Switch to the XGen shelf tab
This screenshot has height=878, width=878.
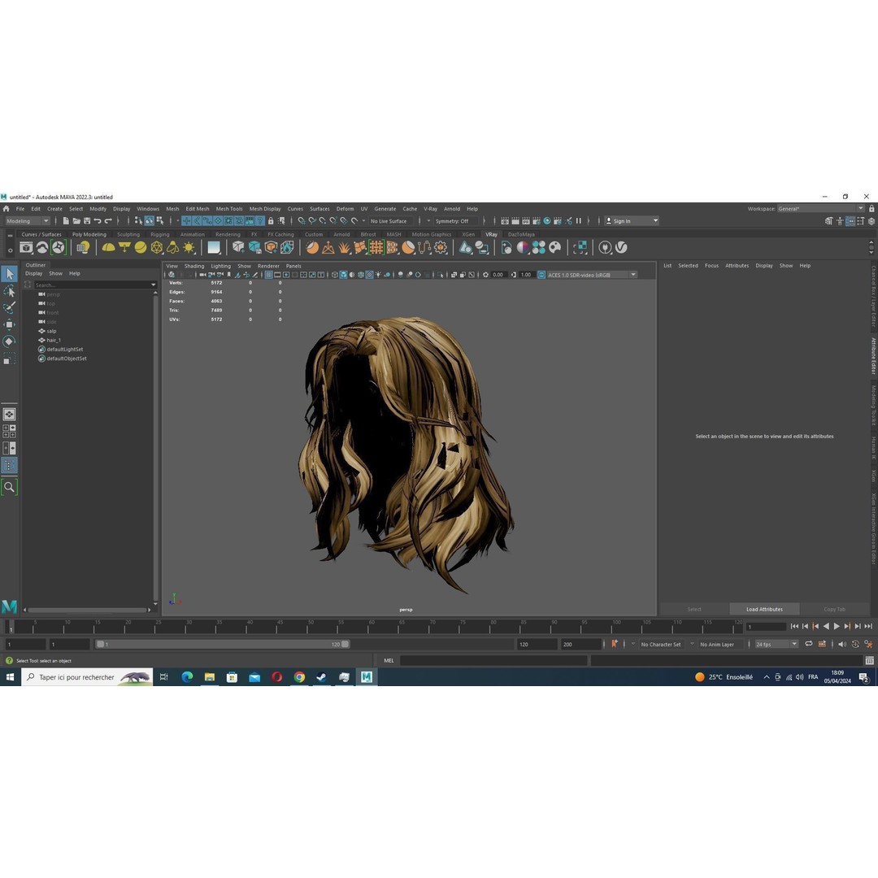tap(468, 235)
